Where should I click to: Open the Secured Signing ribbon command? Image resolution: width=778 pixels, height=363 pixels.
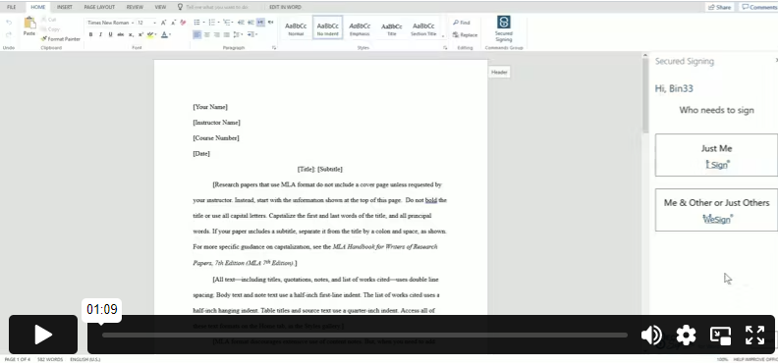coord(504,28)
